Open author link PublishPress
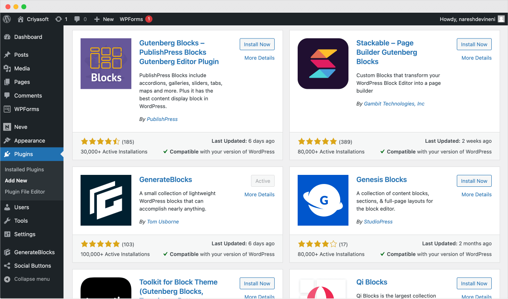This screenshot has width=508, height=299. (x=162, y=119)
